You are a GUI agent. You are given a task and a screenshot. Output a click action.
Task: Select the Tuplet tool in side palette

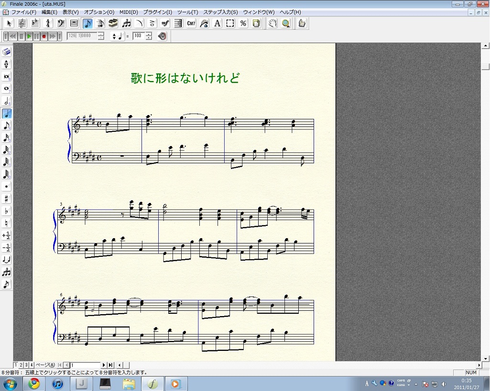7,272
